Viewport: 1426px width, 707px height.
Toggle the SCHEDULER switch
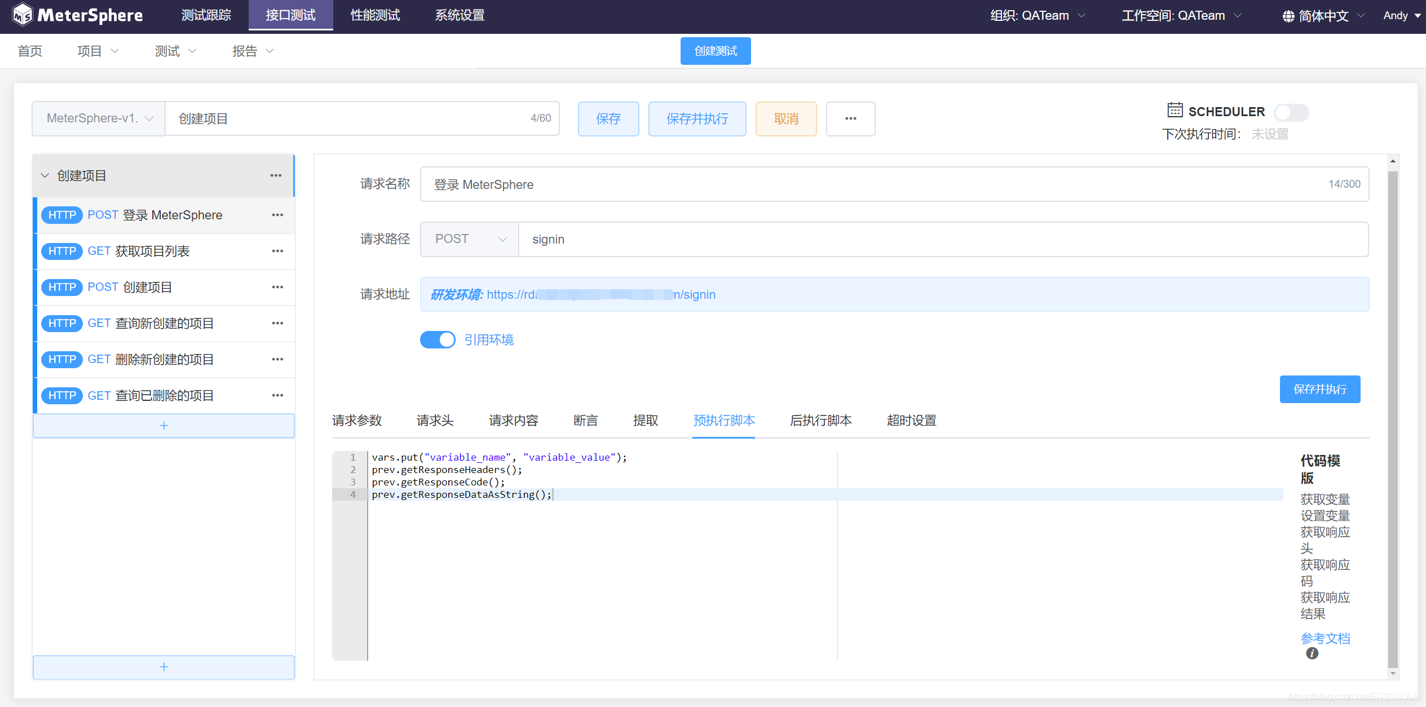click(1291, 112)
